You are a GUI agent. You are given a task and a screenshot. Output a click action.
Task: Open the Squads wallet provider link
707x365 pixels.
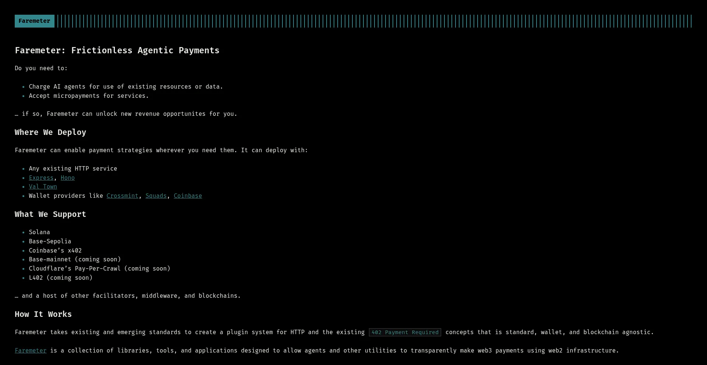coord(156,196)
